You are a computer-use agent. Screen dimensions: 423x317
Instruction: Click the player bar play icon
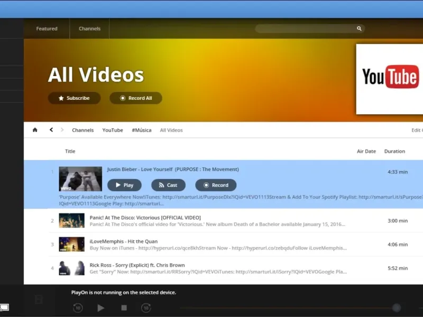click(100, 307)
